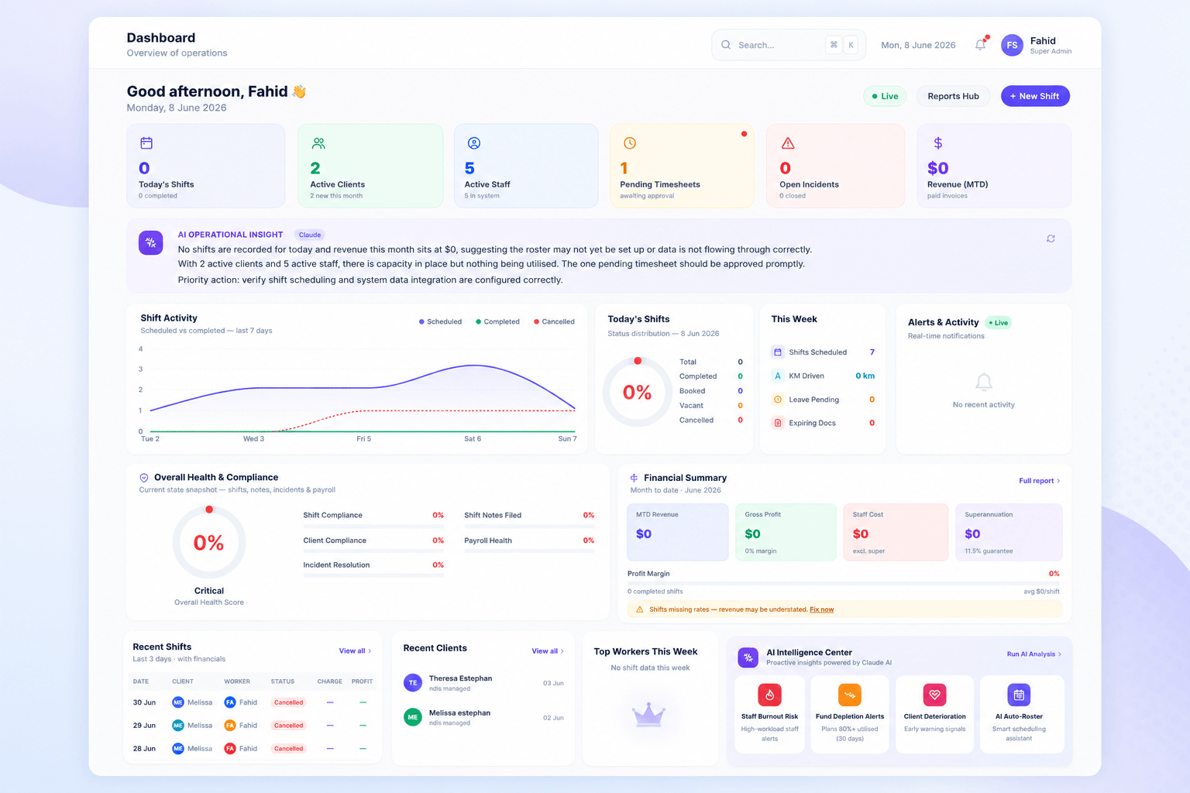Screen dimensions: 1190x793
Task: Click the Cancelled status for 28 Jun
Action: tap(288, 749)
